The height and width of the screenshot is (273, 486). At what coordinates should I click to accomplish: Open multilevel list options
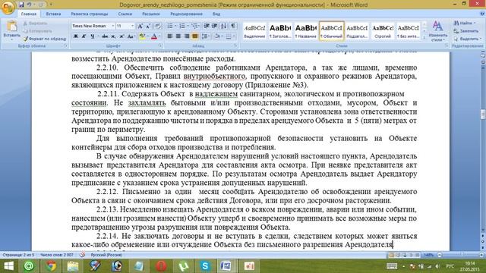point(195,26)
